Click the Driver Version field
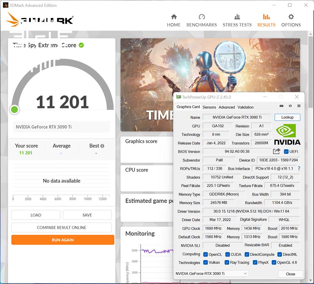 pyautogui.click(x=251, y=211)
